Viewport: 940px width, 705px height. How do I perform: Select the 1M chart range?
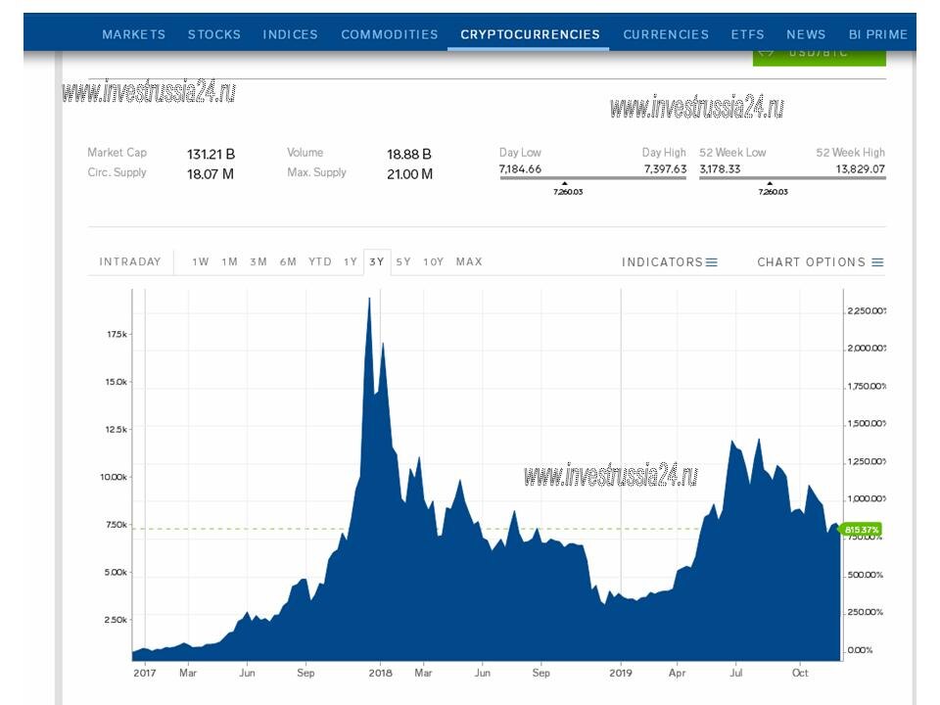tap(229, 262)
